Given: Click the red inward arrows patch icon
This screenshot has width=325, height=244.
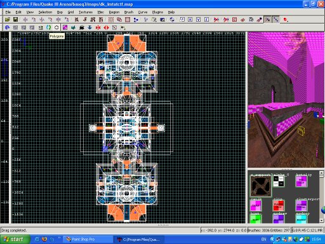Looking at the screenshot, I should (x=98, y=27).
